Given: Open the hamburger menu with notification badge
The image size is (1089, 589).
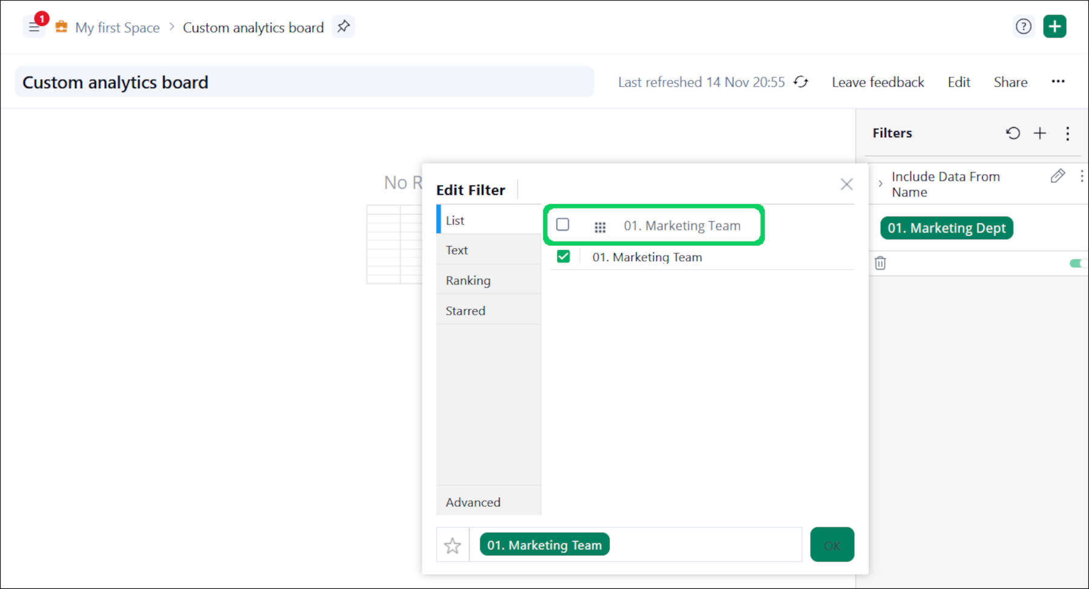Looking at the screenshot, I should coord(34,27).
